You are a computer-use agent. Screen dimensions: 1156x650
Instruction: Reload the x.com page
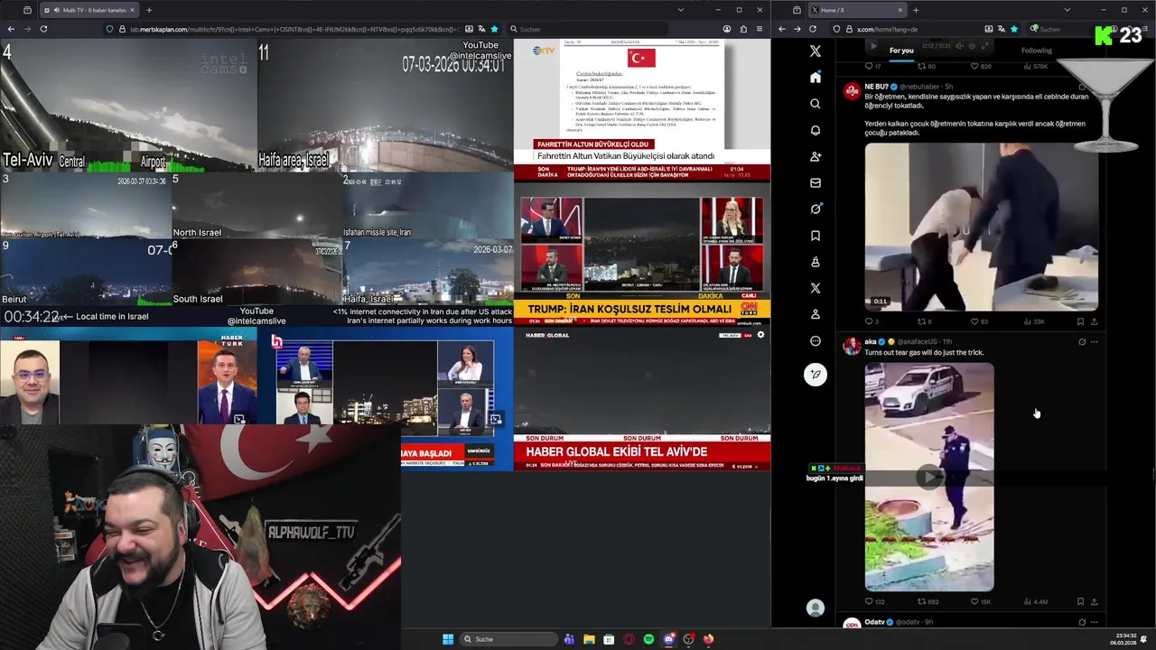click(814, 29)
